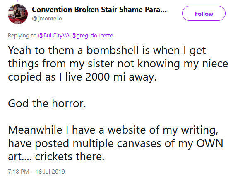The height and width of the screenshot is (179, 233).
Task: Click '2000' in the tweet text
Action: 98,77
